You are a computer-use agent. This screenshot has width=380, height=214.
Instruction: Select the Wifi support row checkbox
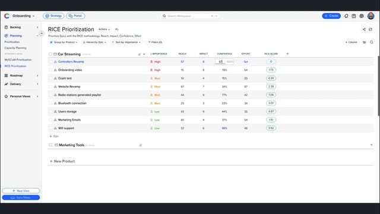pyautogui.click(x=50, y=128)
